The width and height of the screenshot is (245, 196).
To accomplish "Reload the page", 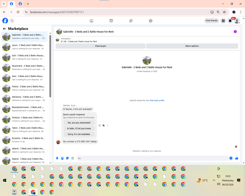I will 18,12.
